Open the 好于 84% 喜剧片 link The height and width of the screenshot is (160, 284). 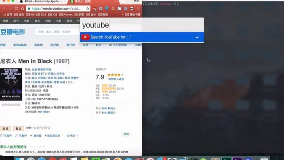tap(108, 112)
